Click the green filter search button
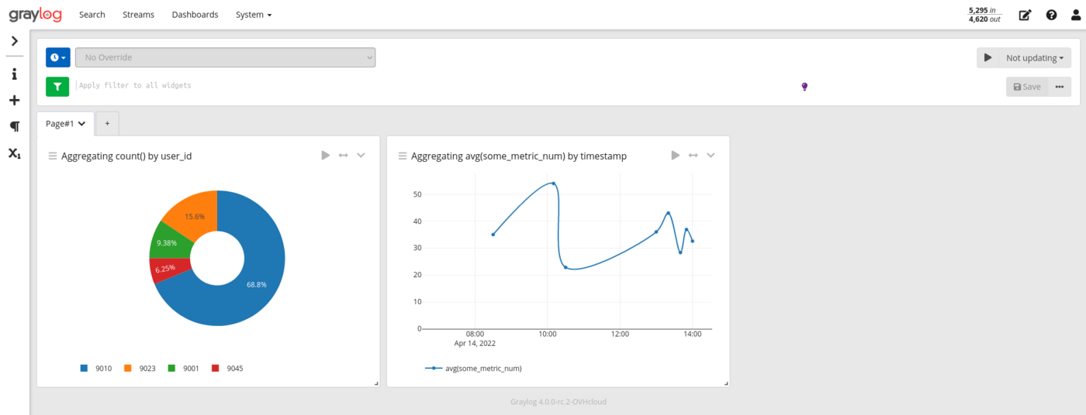The height and width of the screenshot is (415, 1086). (57, 87)
